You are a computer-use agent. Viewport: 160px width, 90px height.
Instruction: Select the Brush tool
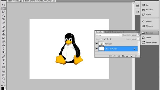pos(3,30)
